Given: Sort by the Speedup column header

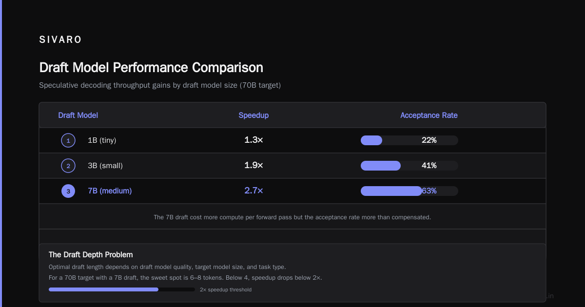Looking at the screenshot, I should (253, 115).
